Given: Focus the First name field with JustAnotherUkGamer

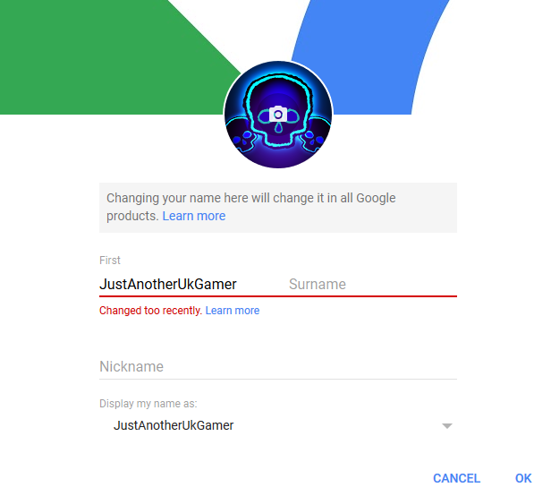Looking at the screenshot, I should coord(190,284).
